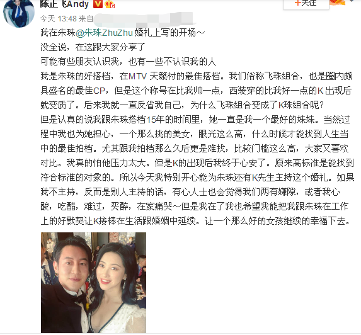Follow the user with the 关注 button
The width and height of the screenshot is (361, 335).
point(306,4)
